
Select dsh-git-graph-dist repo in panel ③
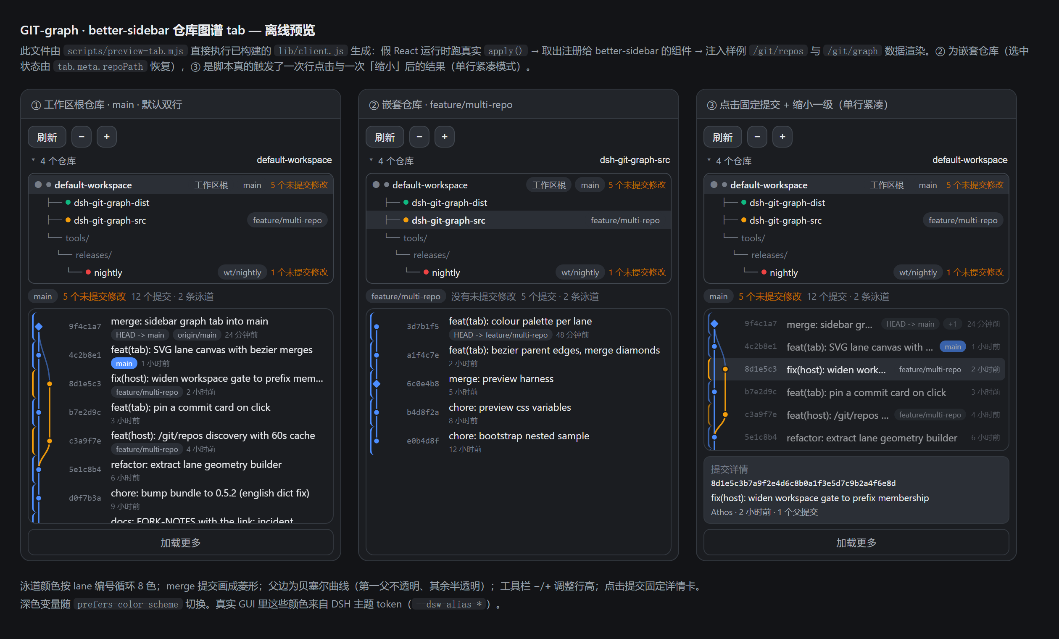click(856, 203)
